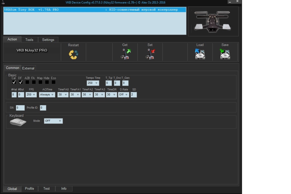Screen dimensions: 291x194
Task: Open the TimeDR dropdown
Action: pyautogui.click(x=111, y=95)
